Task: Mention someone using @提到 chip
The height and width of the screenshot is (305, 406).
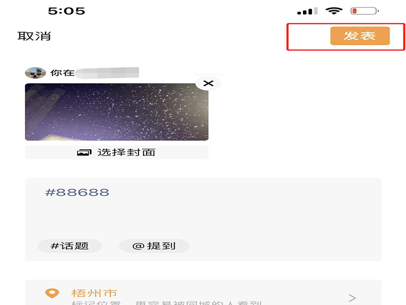Action: pos(154,246)
